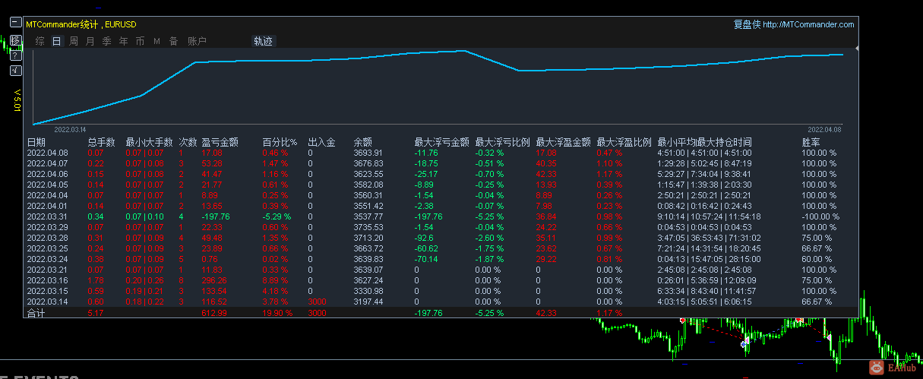Click the 次数 column header
This screenshot has height=379, width=923.
click(x=188, y=142)
